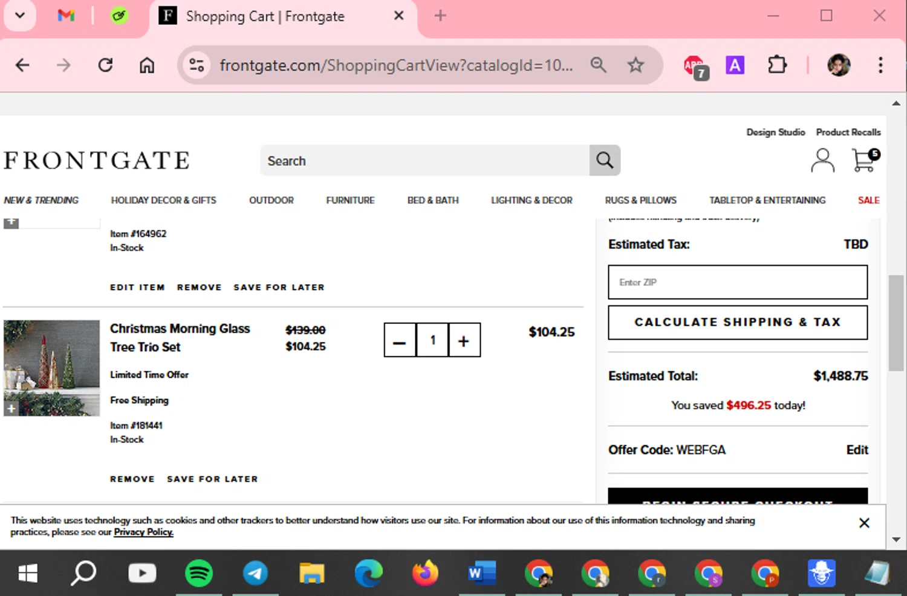Screen dimensions: 907x596
Task: Click the Frontgate logo
Action: [97, 160]
